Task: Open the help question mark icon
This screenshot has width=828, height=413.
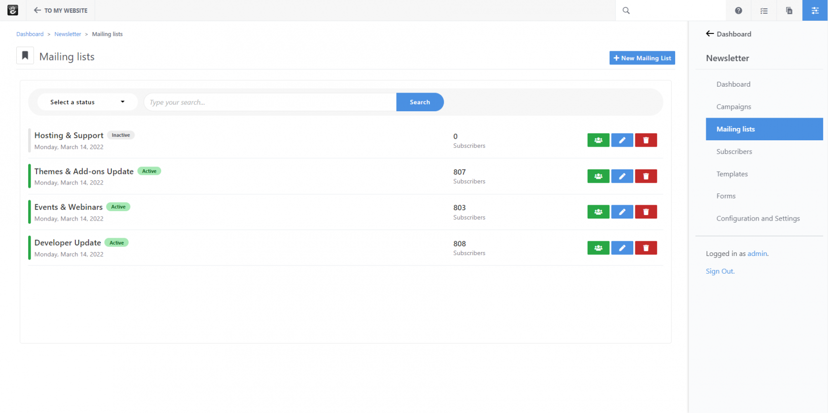Action: pyautogui.click(x=738, y=10)
